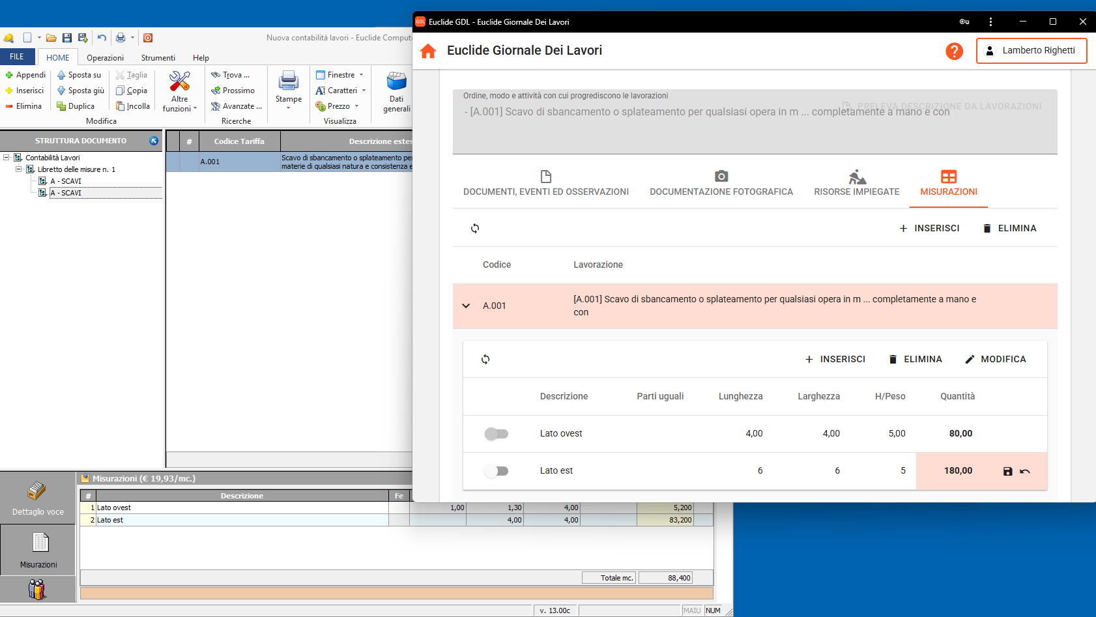Click the Lamberto Righetti user button

[x=1031, y=51]
